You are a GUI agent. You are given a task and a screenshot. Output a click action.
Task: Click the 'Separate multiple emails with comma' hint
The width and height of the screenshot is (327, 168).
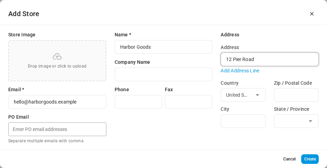(x=46, y=141)
